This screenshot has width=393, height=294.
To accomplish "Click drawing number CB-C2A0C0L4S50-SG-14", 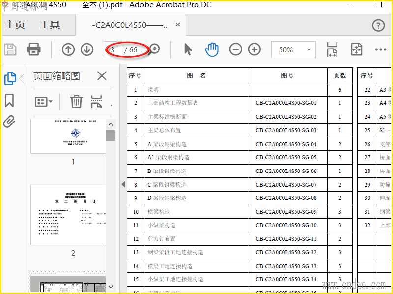I will tap(286, 279).
